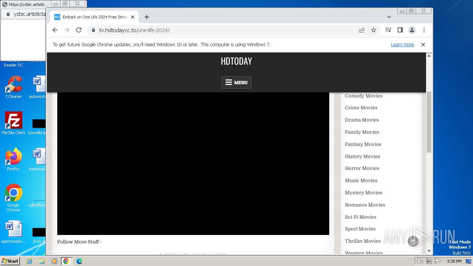The height and width of the screenshot is (266, 473).
Task: Follow the 'Learn more' link
Action: click(x=402, y=44)
